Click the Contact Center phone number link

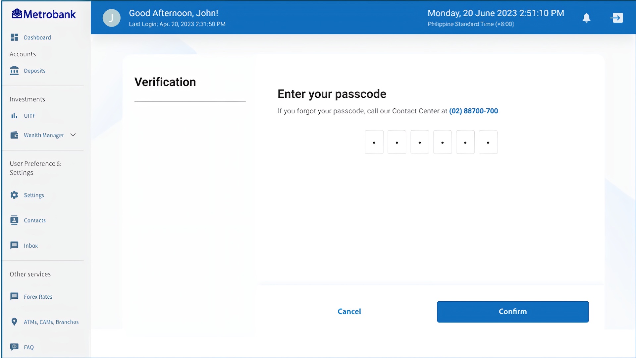[x=473, y=111]
